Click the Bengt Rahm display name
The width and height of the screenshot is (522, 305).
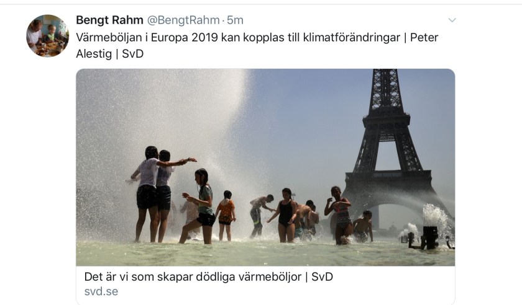click(109, 20)
